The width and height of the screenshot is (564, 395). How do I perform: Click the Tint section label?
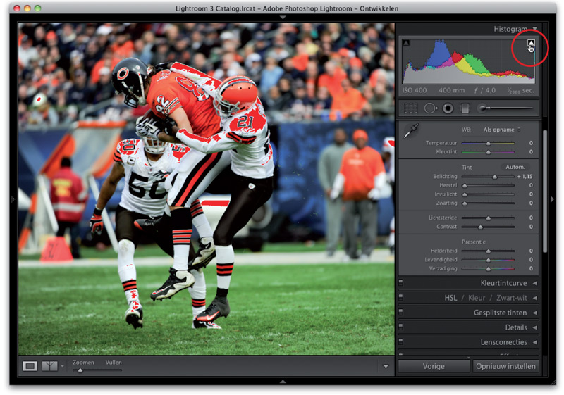[x=467, y=168]
